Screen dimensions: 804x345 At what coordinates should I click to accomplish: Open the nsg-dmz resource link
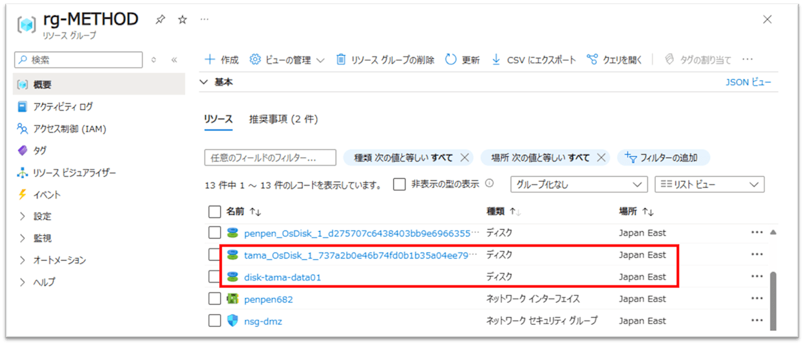tap(263, 321)
